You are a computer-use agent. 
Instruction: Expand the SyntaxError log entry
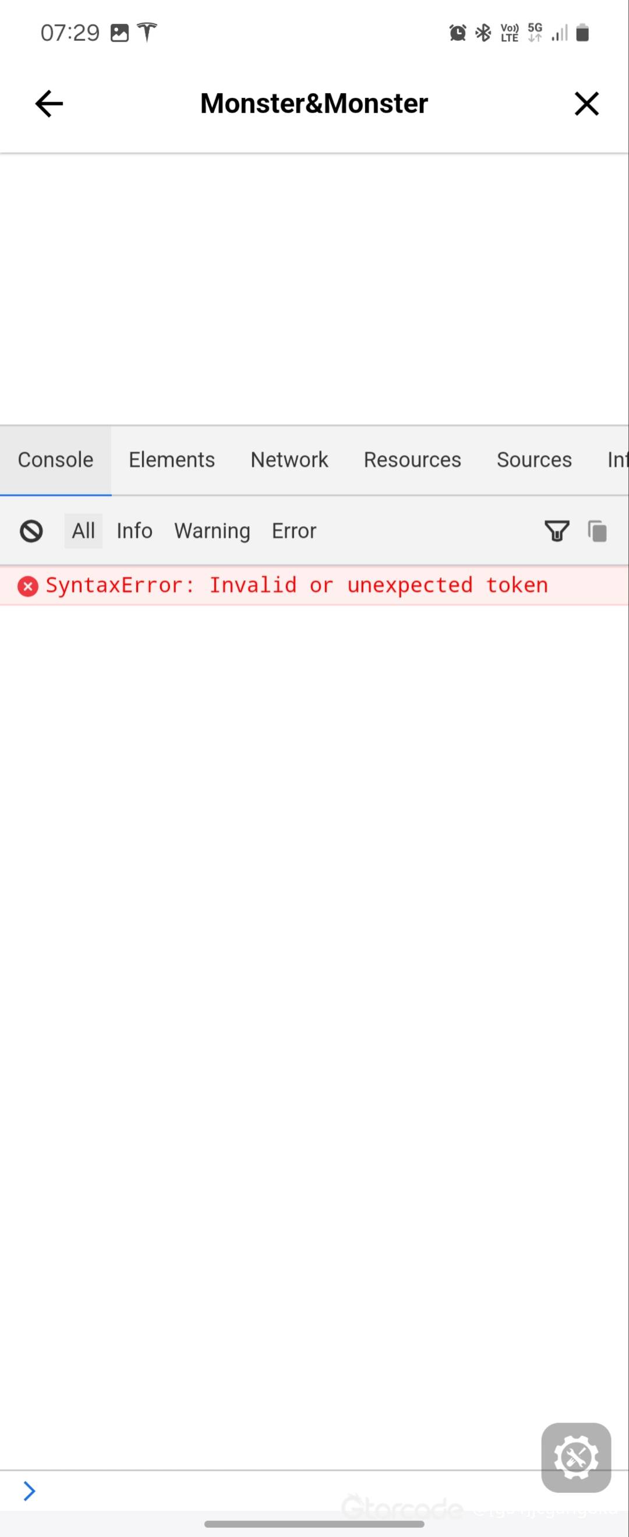coord(314,586)
